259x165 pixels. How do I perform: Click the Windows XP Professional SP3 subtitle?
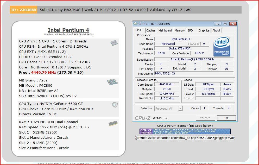(68, 35)
